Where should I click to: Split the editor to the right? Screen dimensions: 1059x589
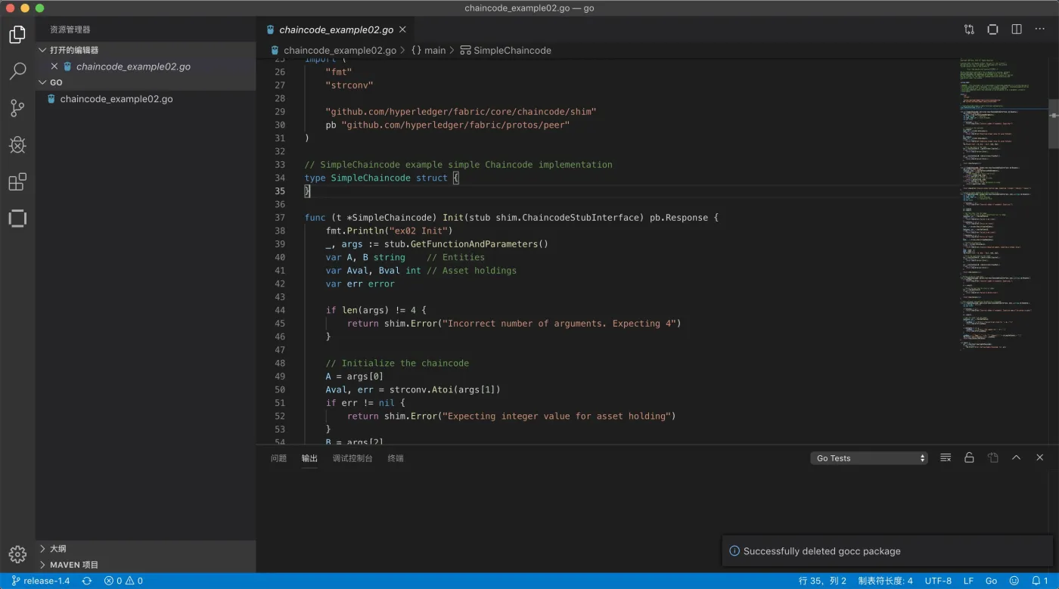pyautogui.click(x=1017, y=29)
